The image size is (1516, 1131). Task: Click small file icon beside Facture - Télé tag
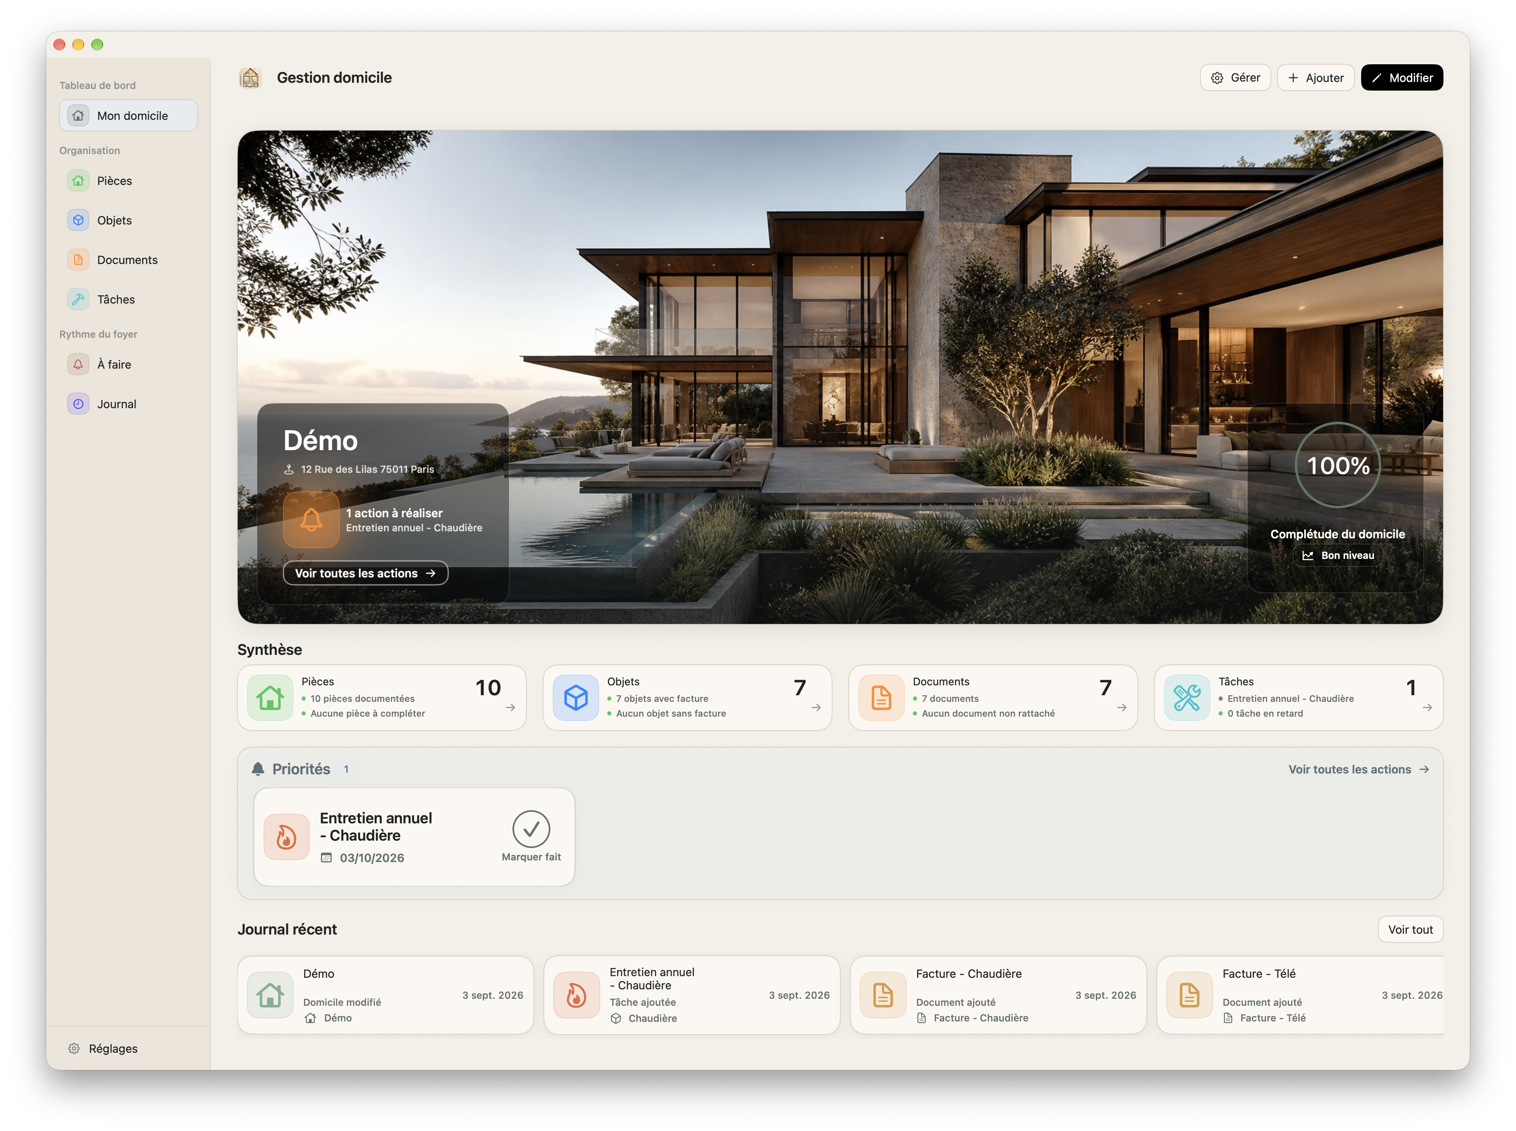click(1228, 1018)
